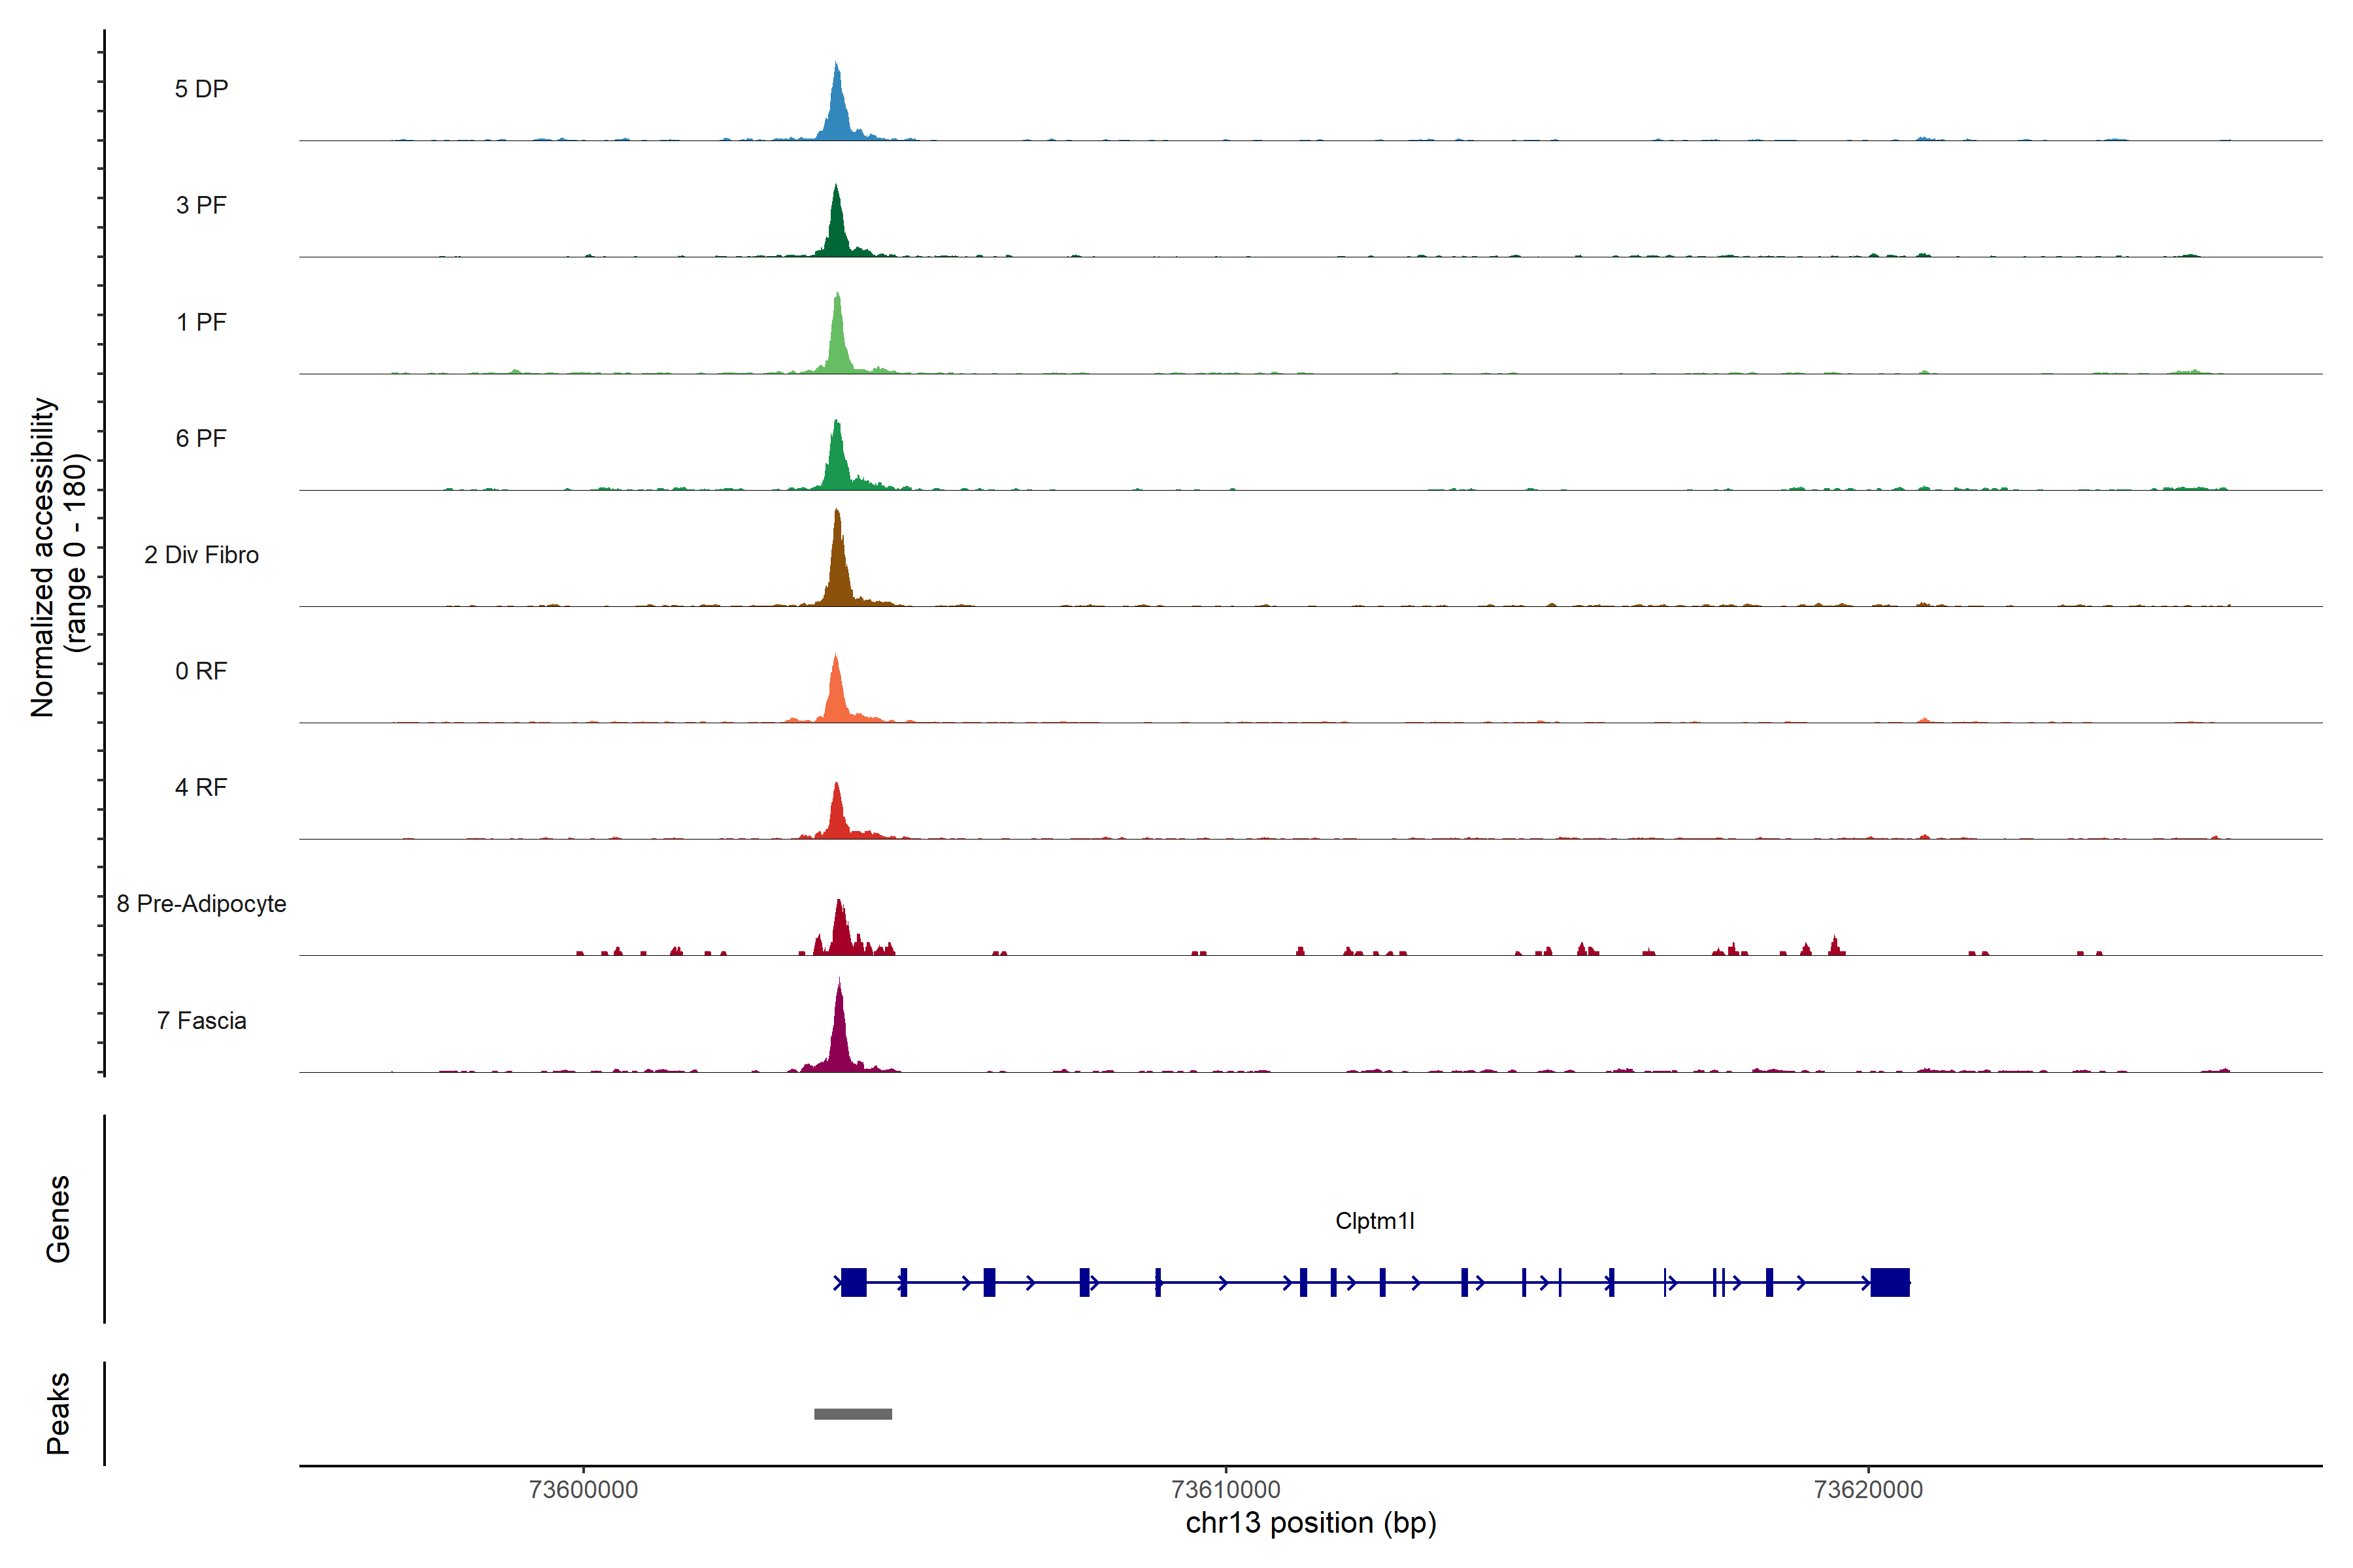Click the large last exon of Clptm1l

click(x=1890, y=1282)
